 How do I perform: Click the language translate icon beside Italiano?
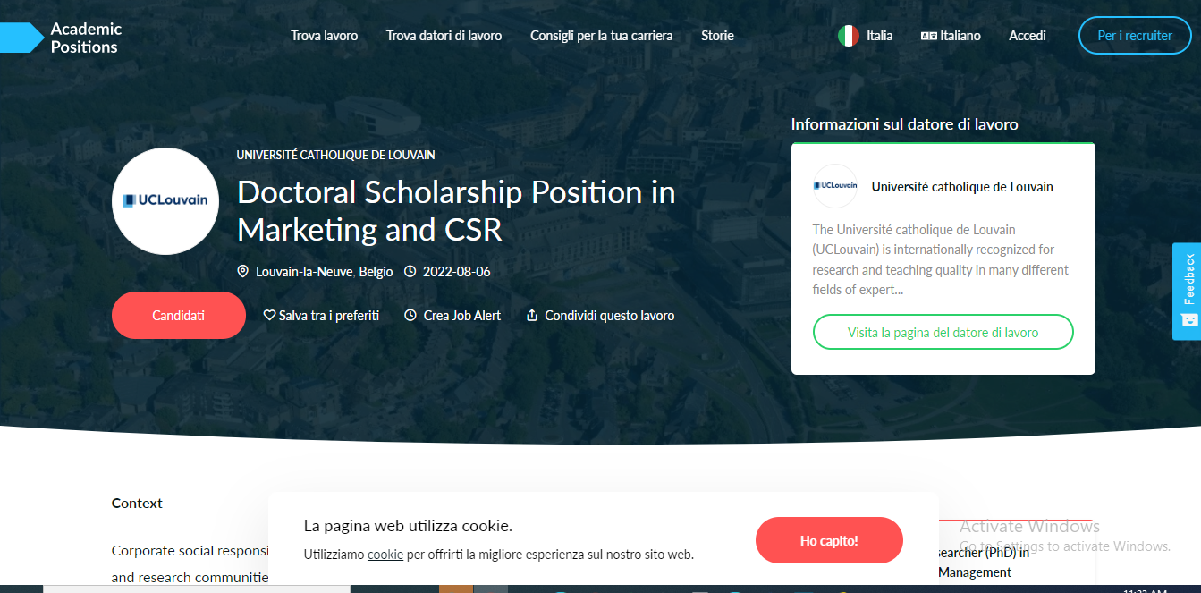pyautogui.click(x=929, y=36)
